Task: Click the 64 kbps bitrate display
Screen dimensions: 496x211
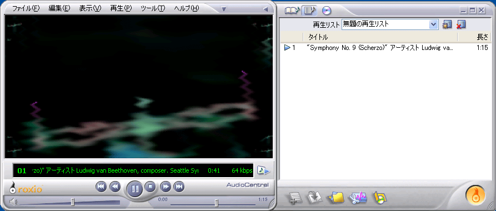Action: click(x=242, y=170)
